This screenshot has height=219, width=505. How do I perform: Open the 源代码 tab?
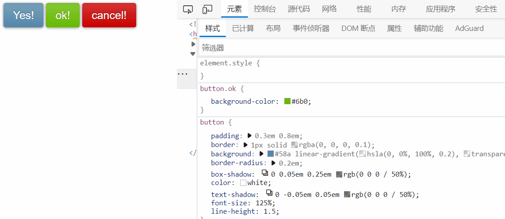[299, 9]
